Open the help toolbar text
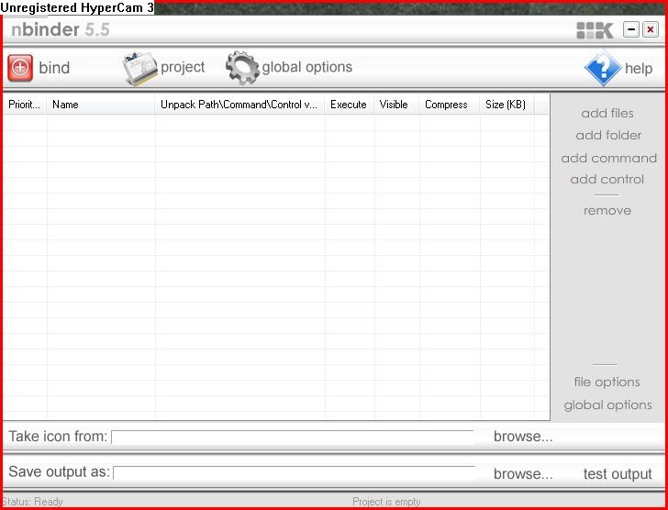This screenshot has width=668, height=510. tap(639, 68)
